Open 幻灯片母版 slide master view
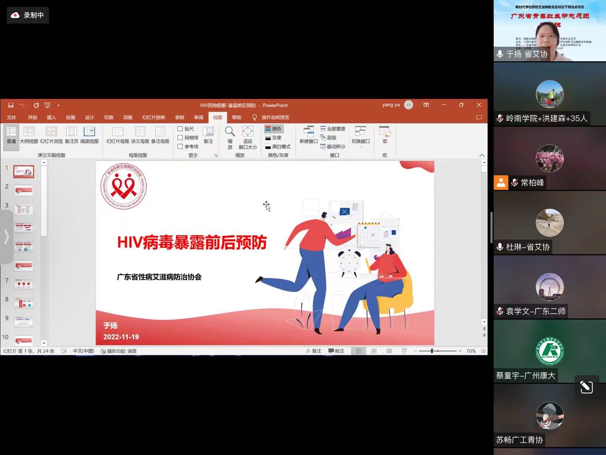 click(x=117, y=135)
